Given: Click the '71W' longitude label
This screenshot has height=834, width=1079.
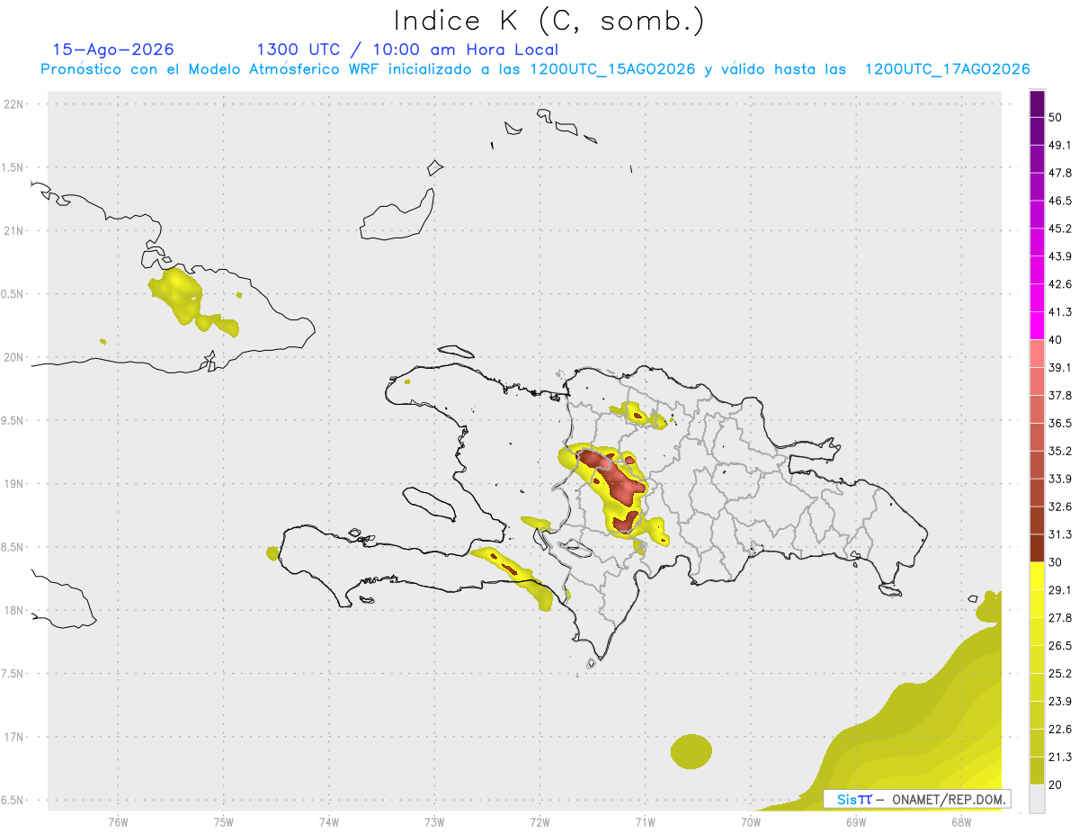Looking at the screenshot, I should (645, 821).
